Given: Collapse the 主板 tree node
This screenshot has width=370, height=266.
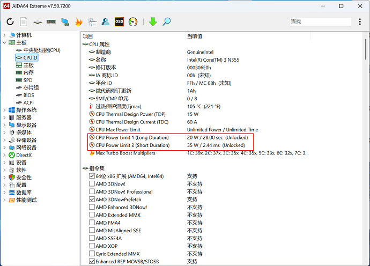Looking at the screenshot, I should pyautogui.click(x=5, y=42).
